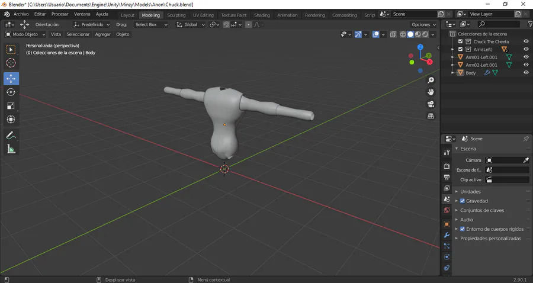Click the pin icon in properties header

click(526, 139)
